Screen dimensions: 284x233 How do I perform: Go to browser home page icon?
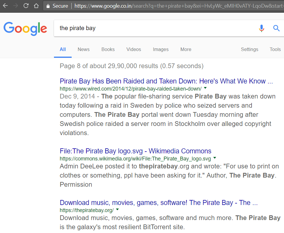point(36,6)
